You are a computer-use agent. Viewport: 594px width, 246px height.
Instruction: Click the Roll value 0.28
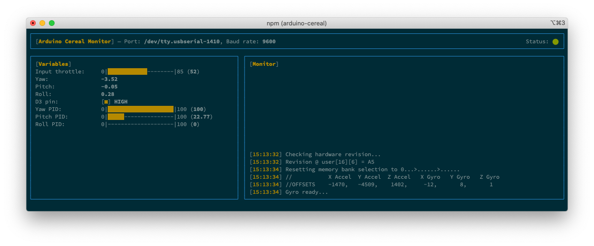coord(108,94)
